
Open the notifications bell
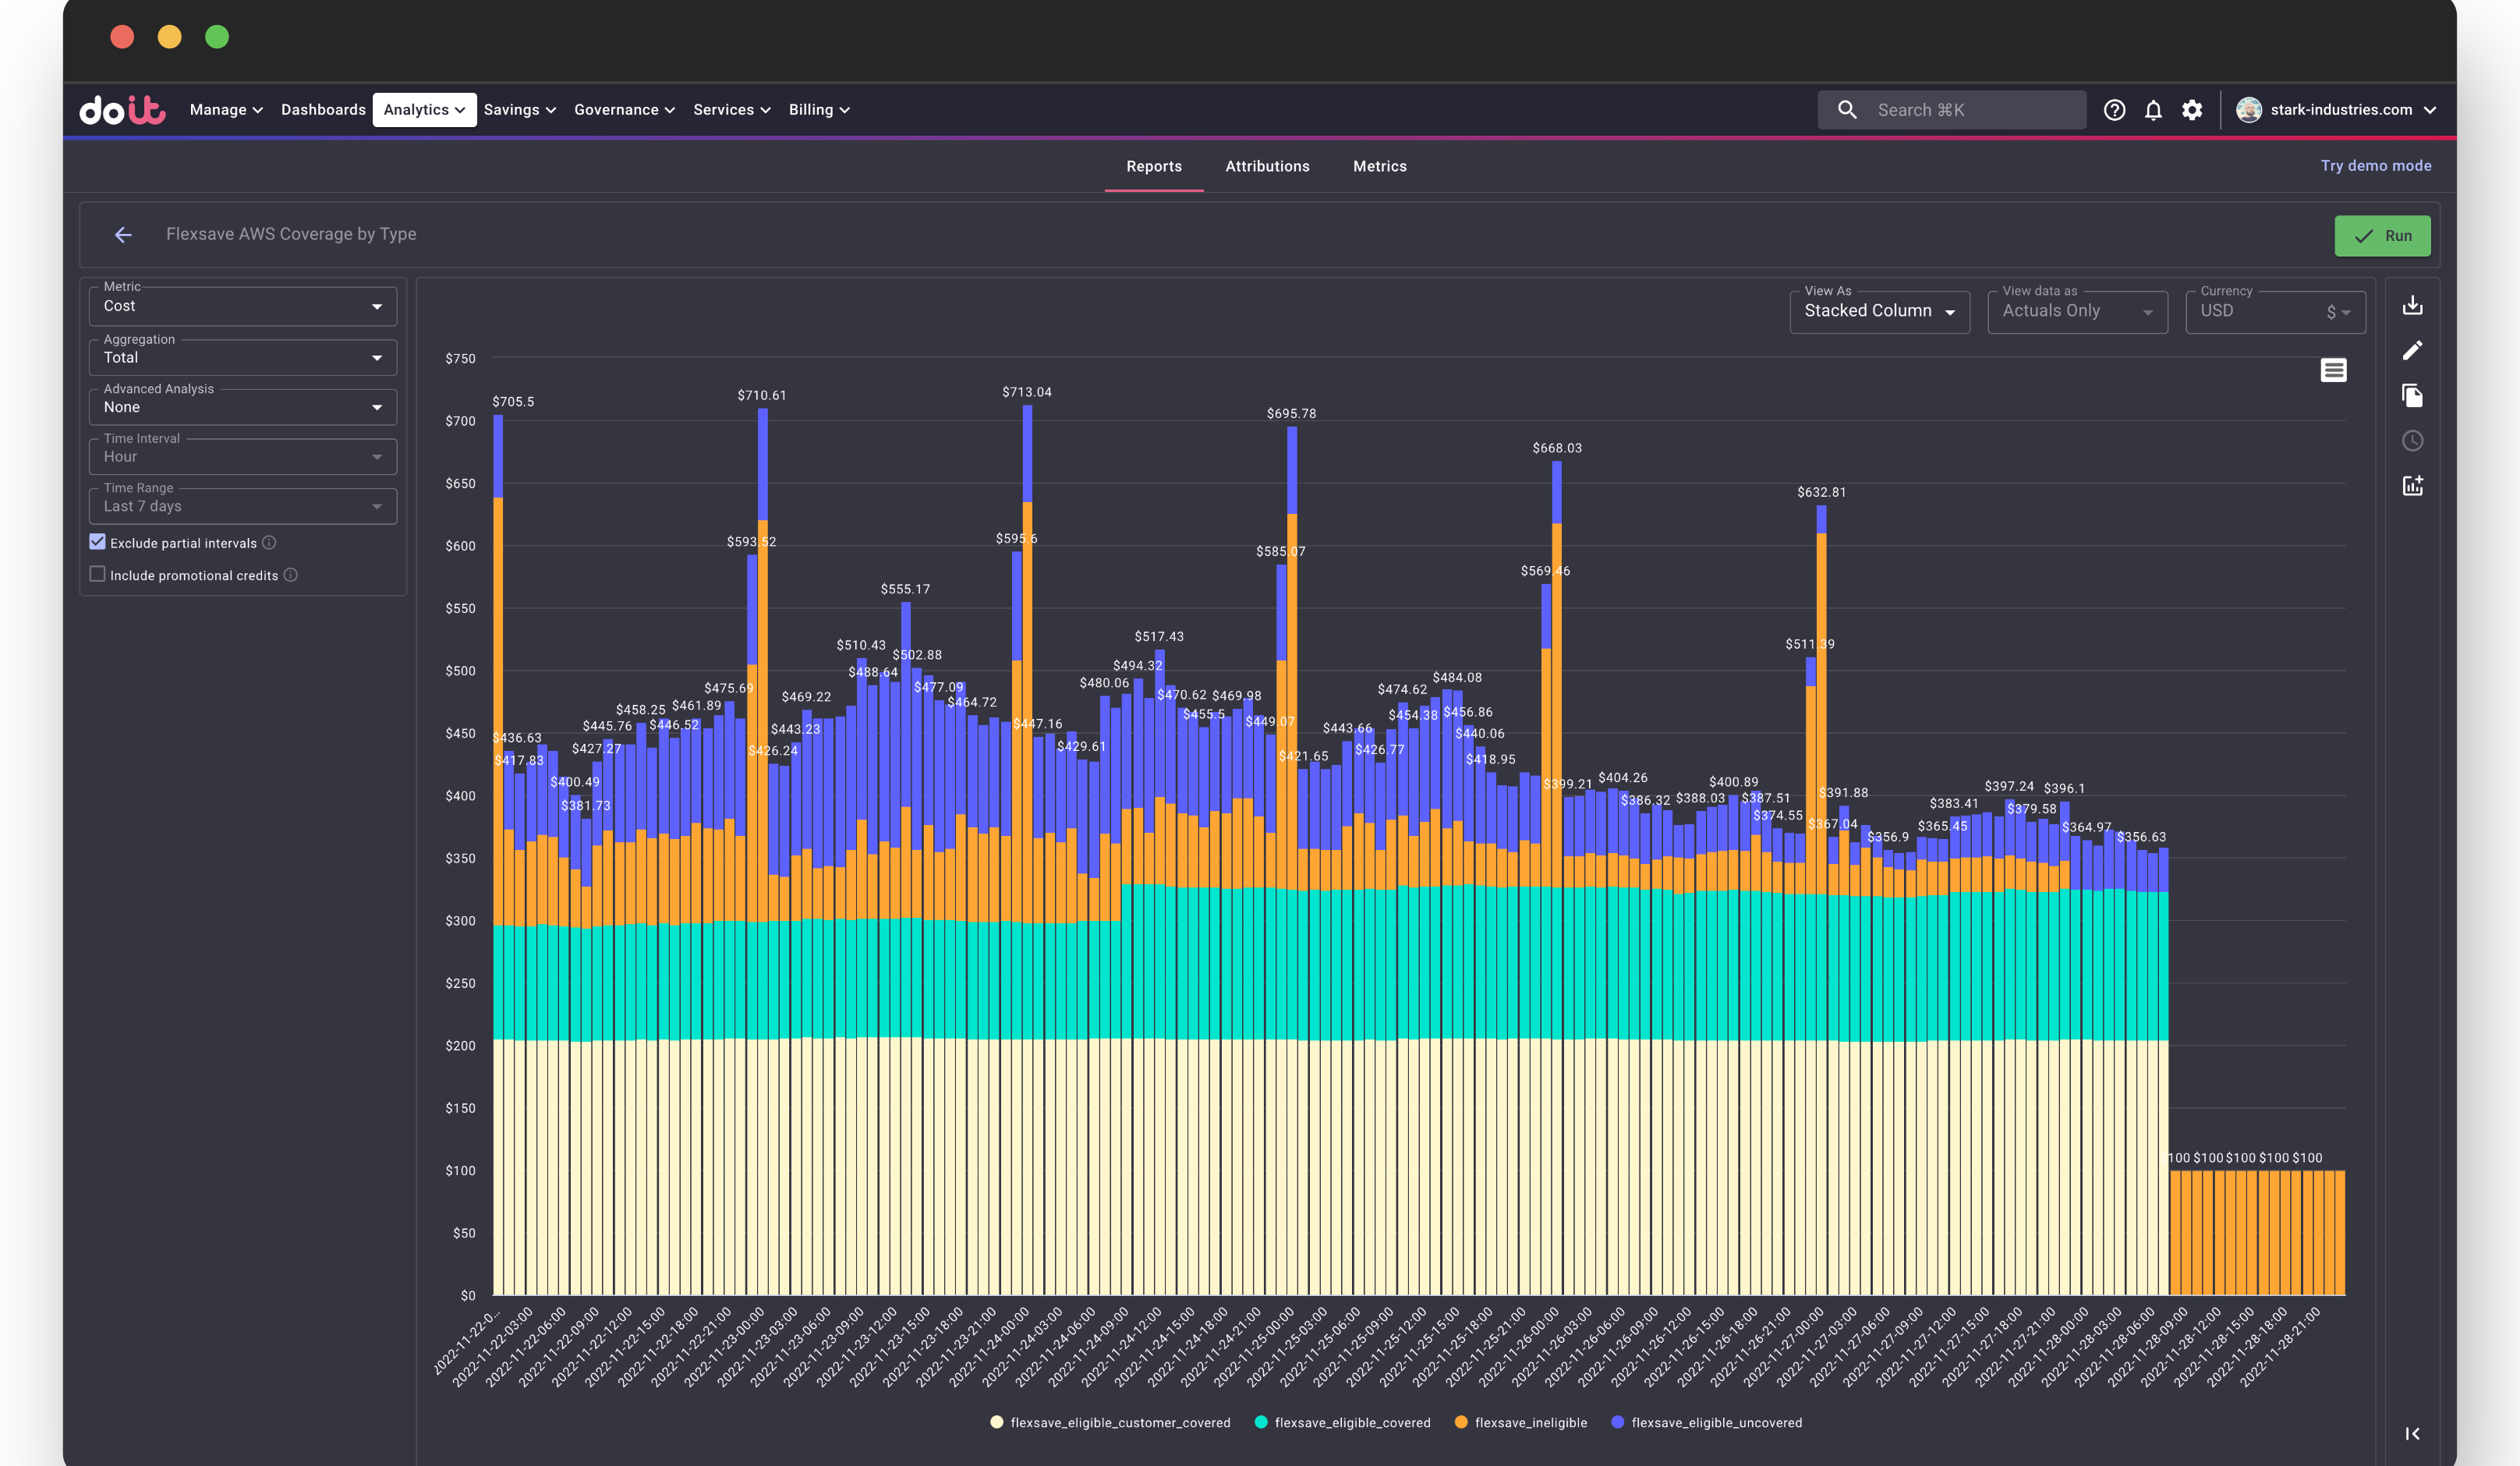tap(2153, 110)
